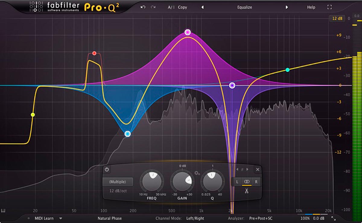362x223 pixels.
Task: Open the 12 dB/oct slope dropdown
Action: click(x=118, y=191)
